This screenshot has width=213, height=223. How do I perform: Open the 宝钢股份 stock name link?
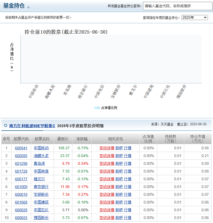pyautogui.click(x=41, y=194)
